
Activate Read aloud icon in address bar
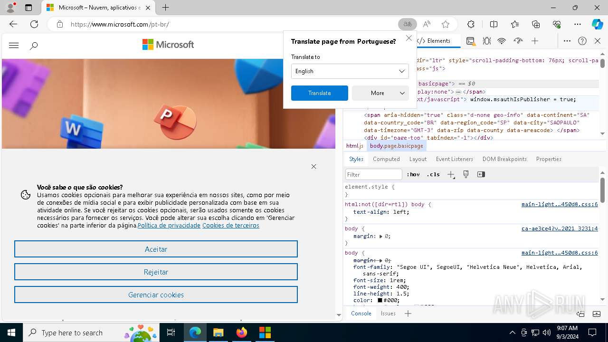(x=427, y=24)
